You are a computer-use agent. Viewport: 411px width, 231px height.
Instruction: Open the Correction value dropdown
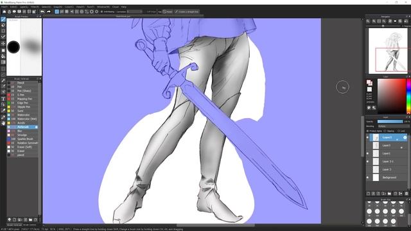coord(134,12)
